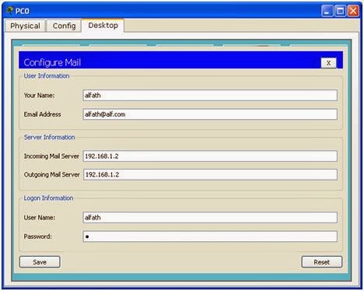Switch to the Physical tab
The height and width of the screenshot is (291, 364).
point(25,26)
